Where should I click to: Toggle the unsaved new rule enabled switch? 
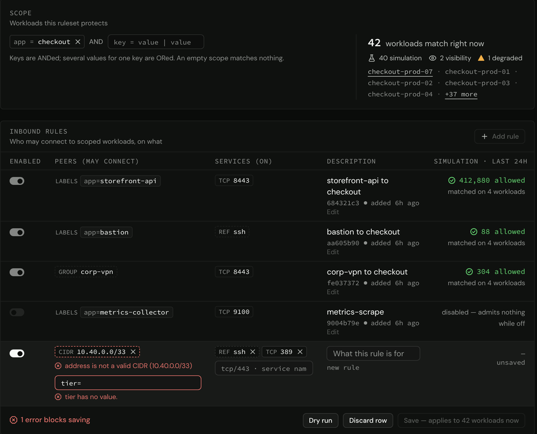pos(17,353)
